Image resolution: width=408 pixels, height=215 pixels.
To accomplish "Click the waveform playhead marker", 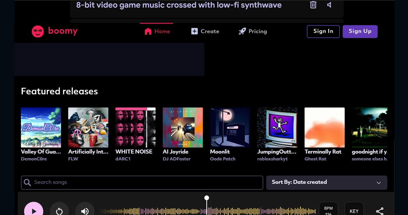I will pyautogui.click(x=207, y=198).
